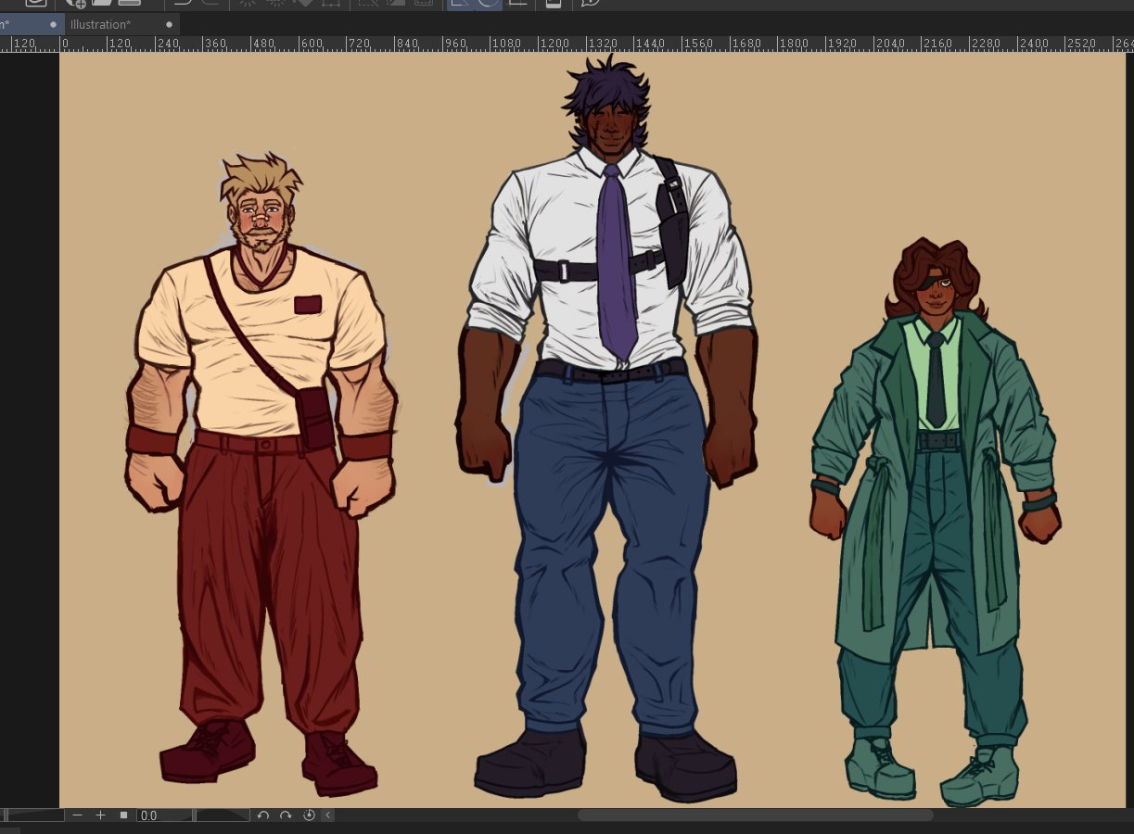The image size is (1134, 834).
Task: Click the horizontal scrollbar below the canvas
Action: tap(755, 815)
